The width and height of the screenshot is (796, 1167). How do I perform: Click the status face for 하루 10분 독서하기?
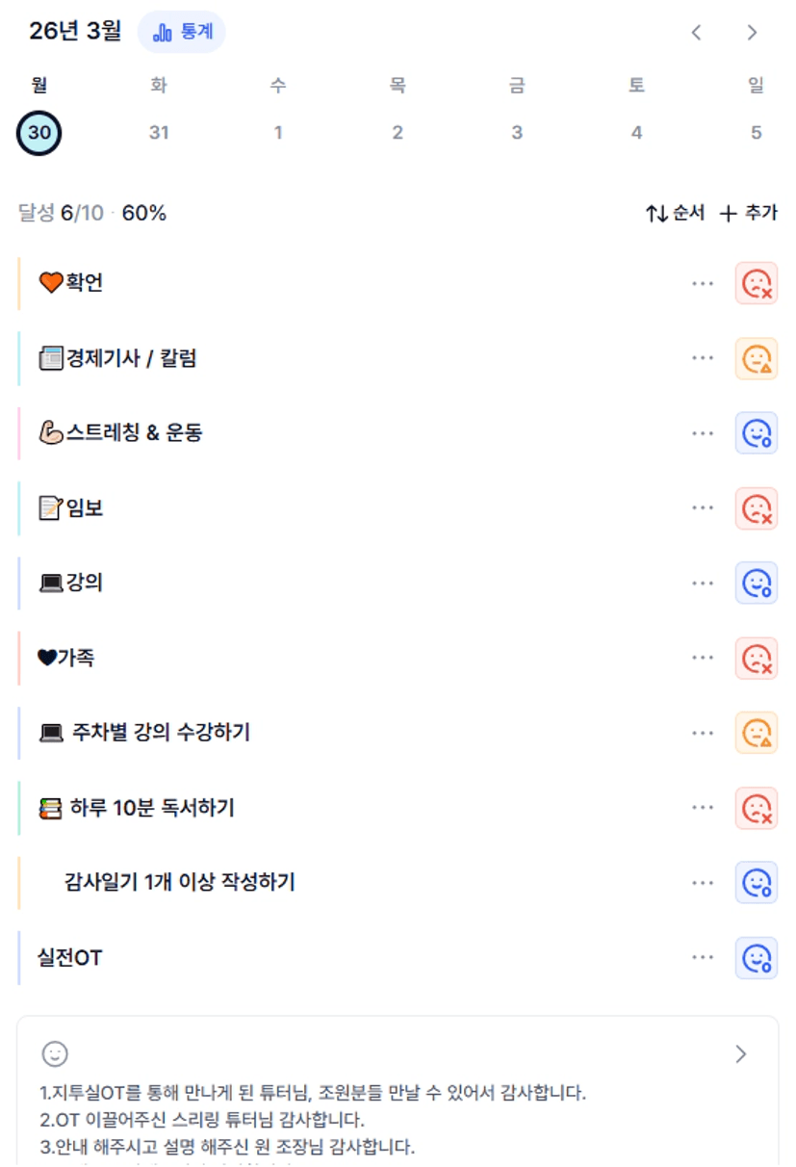pyautogui.click(x=757, y=808)
